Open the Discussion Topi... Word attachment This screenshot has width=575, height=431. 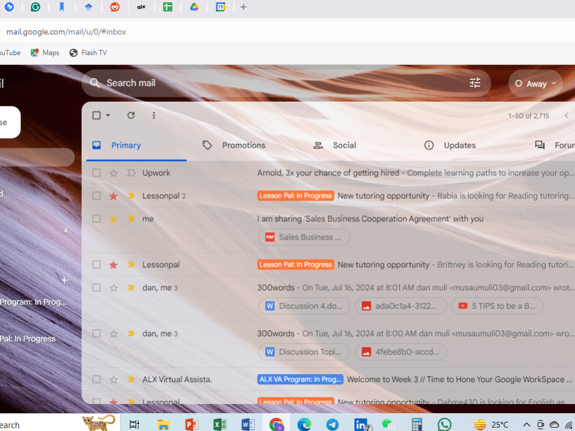(x=304, y=352)
